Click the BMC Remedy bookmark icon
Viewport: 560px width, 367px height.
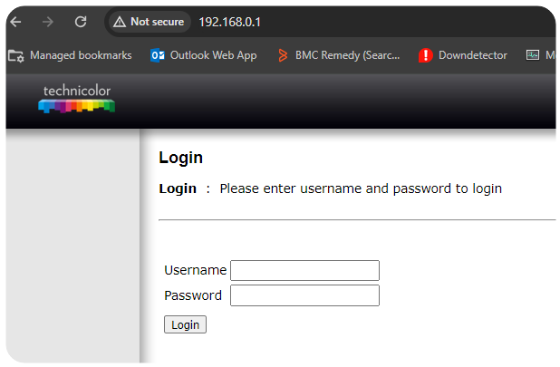pos(283,55)
